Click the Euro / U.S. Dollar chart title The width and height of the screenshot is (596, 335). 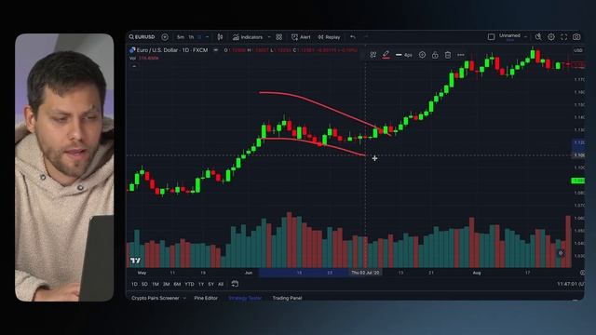click(171, 50)
